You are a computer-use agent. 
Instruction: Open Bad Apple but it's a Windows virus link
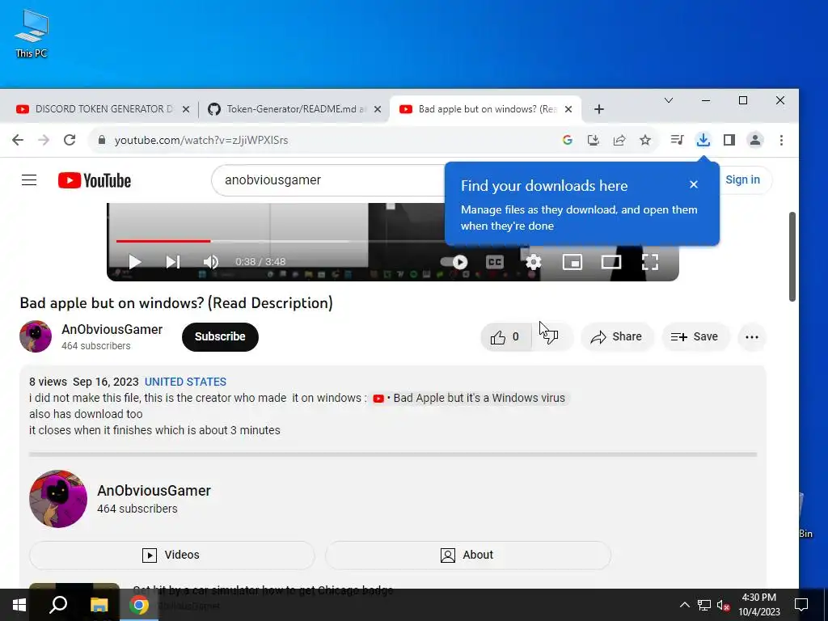coord(470,398)
